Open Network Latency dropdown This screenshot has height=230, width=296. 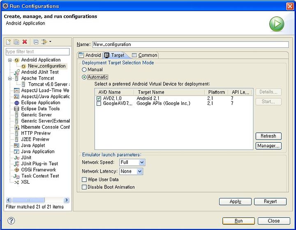(131, 171)
